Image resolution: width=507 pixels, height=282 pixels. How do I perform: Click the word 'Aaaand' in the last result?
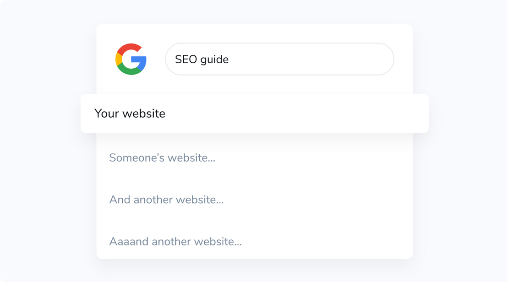tap(129, 242)
